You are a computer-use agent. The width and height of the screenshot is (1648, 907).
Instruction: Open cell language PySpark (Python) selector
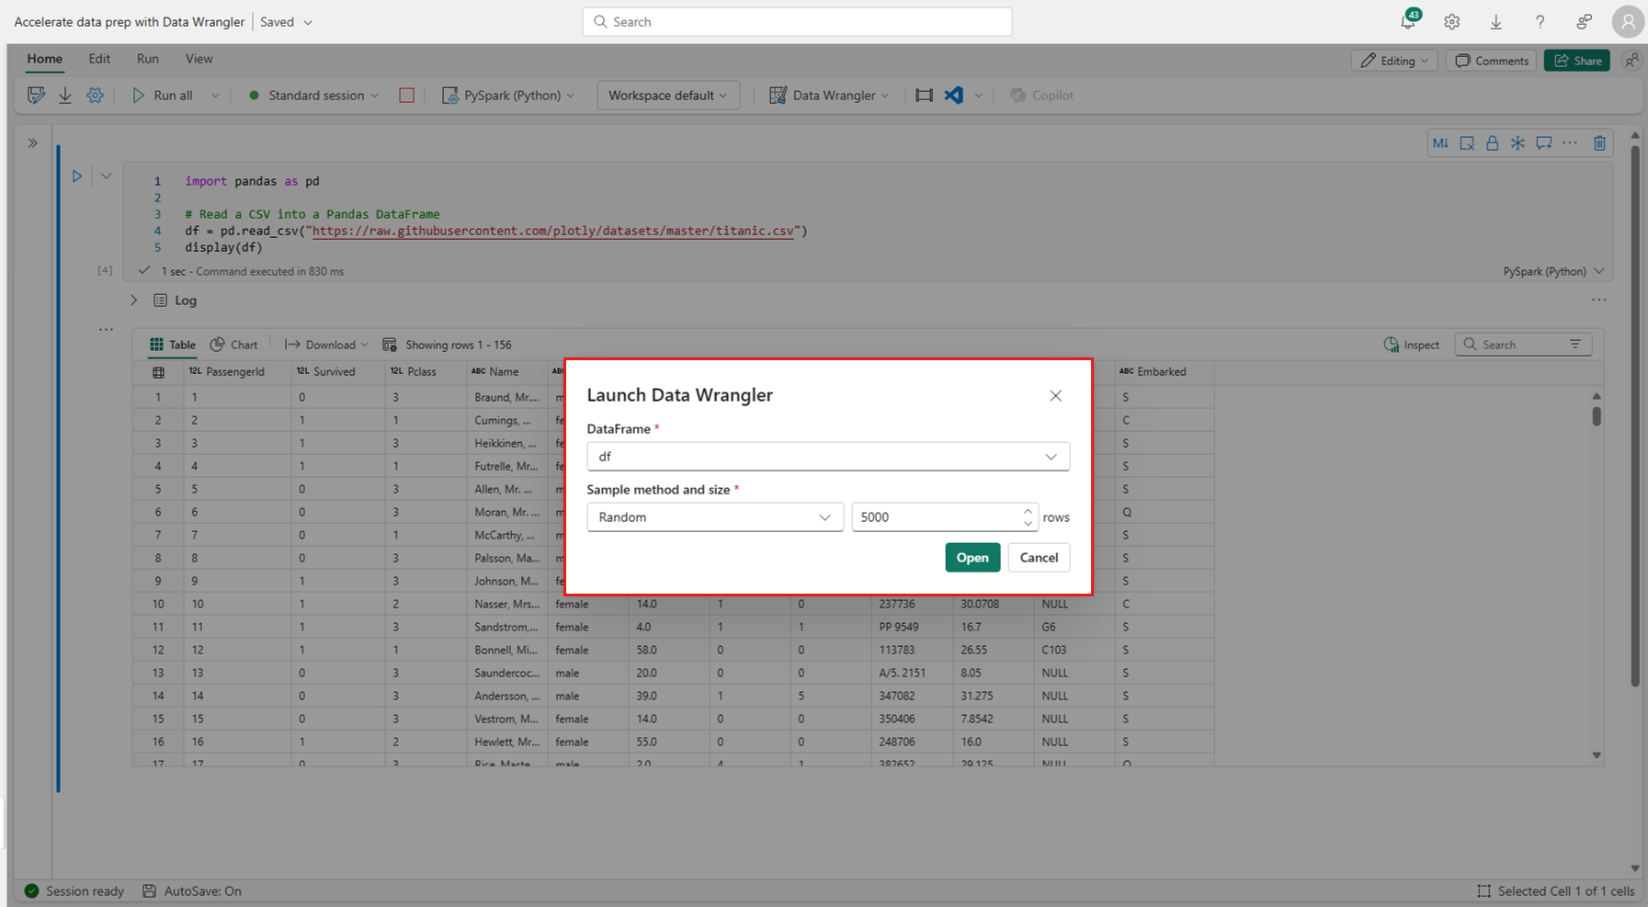[x=1554, y=271]
